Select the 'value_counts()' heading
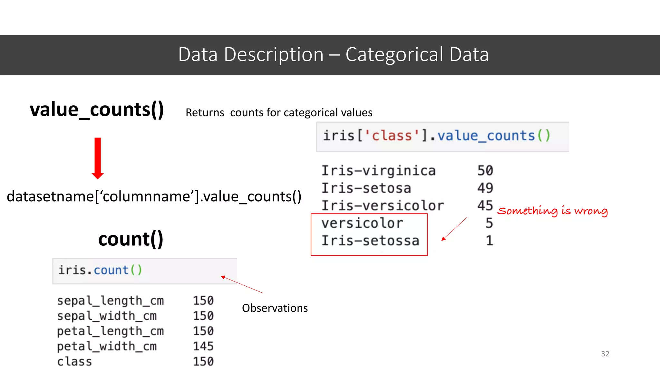Viewport: 660px width, 371px height. pos(97,110)
